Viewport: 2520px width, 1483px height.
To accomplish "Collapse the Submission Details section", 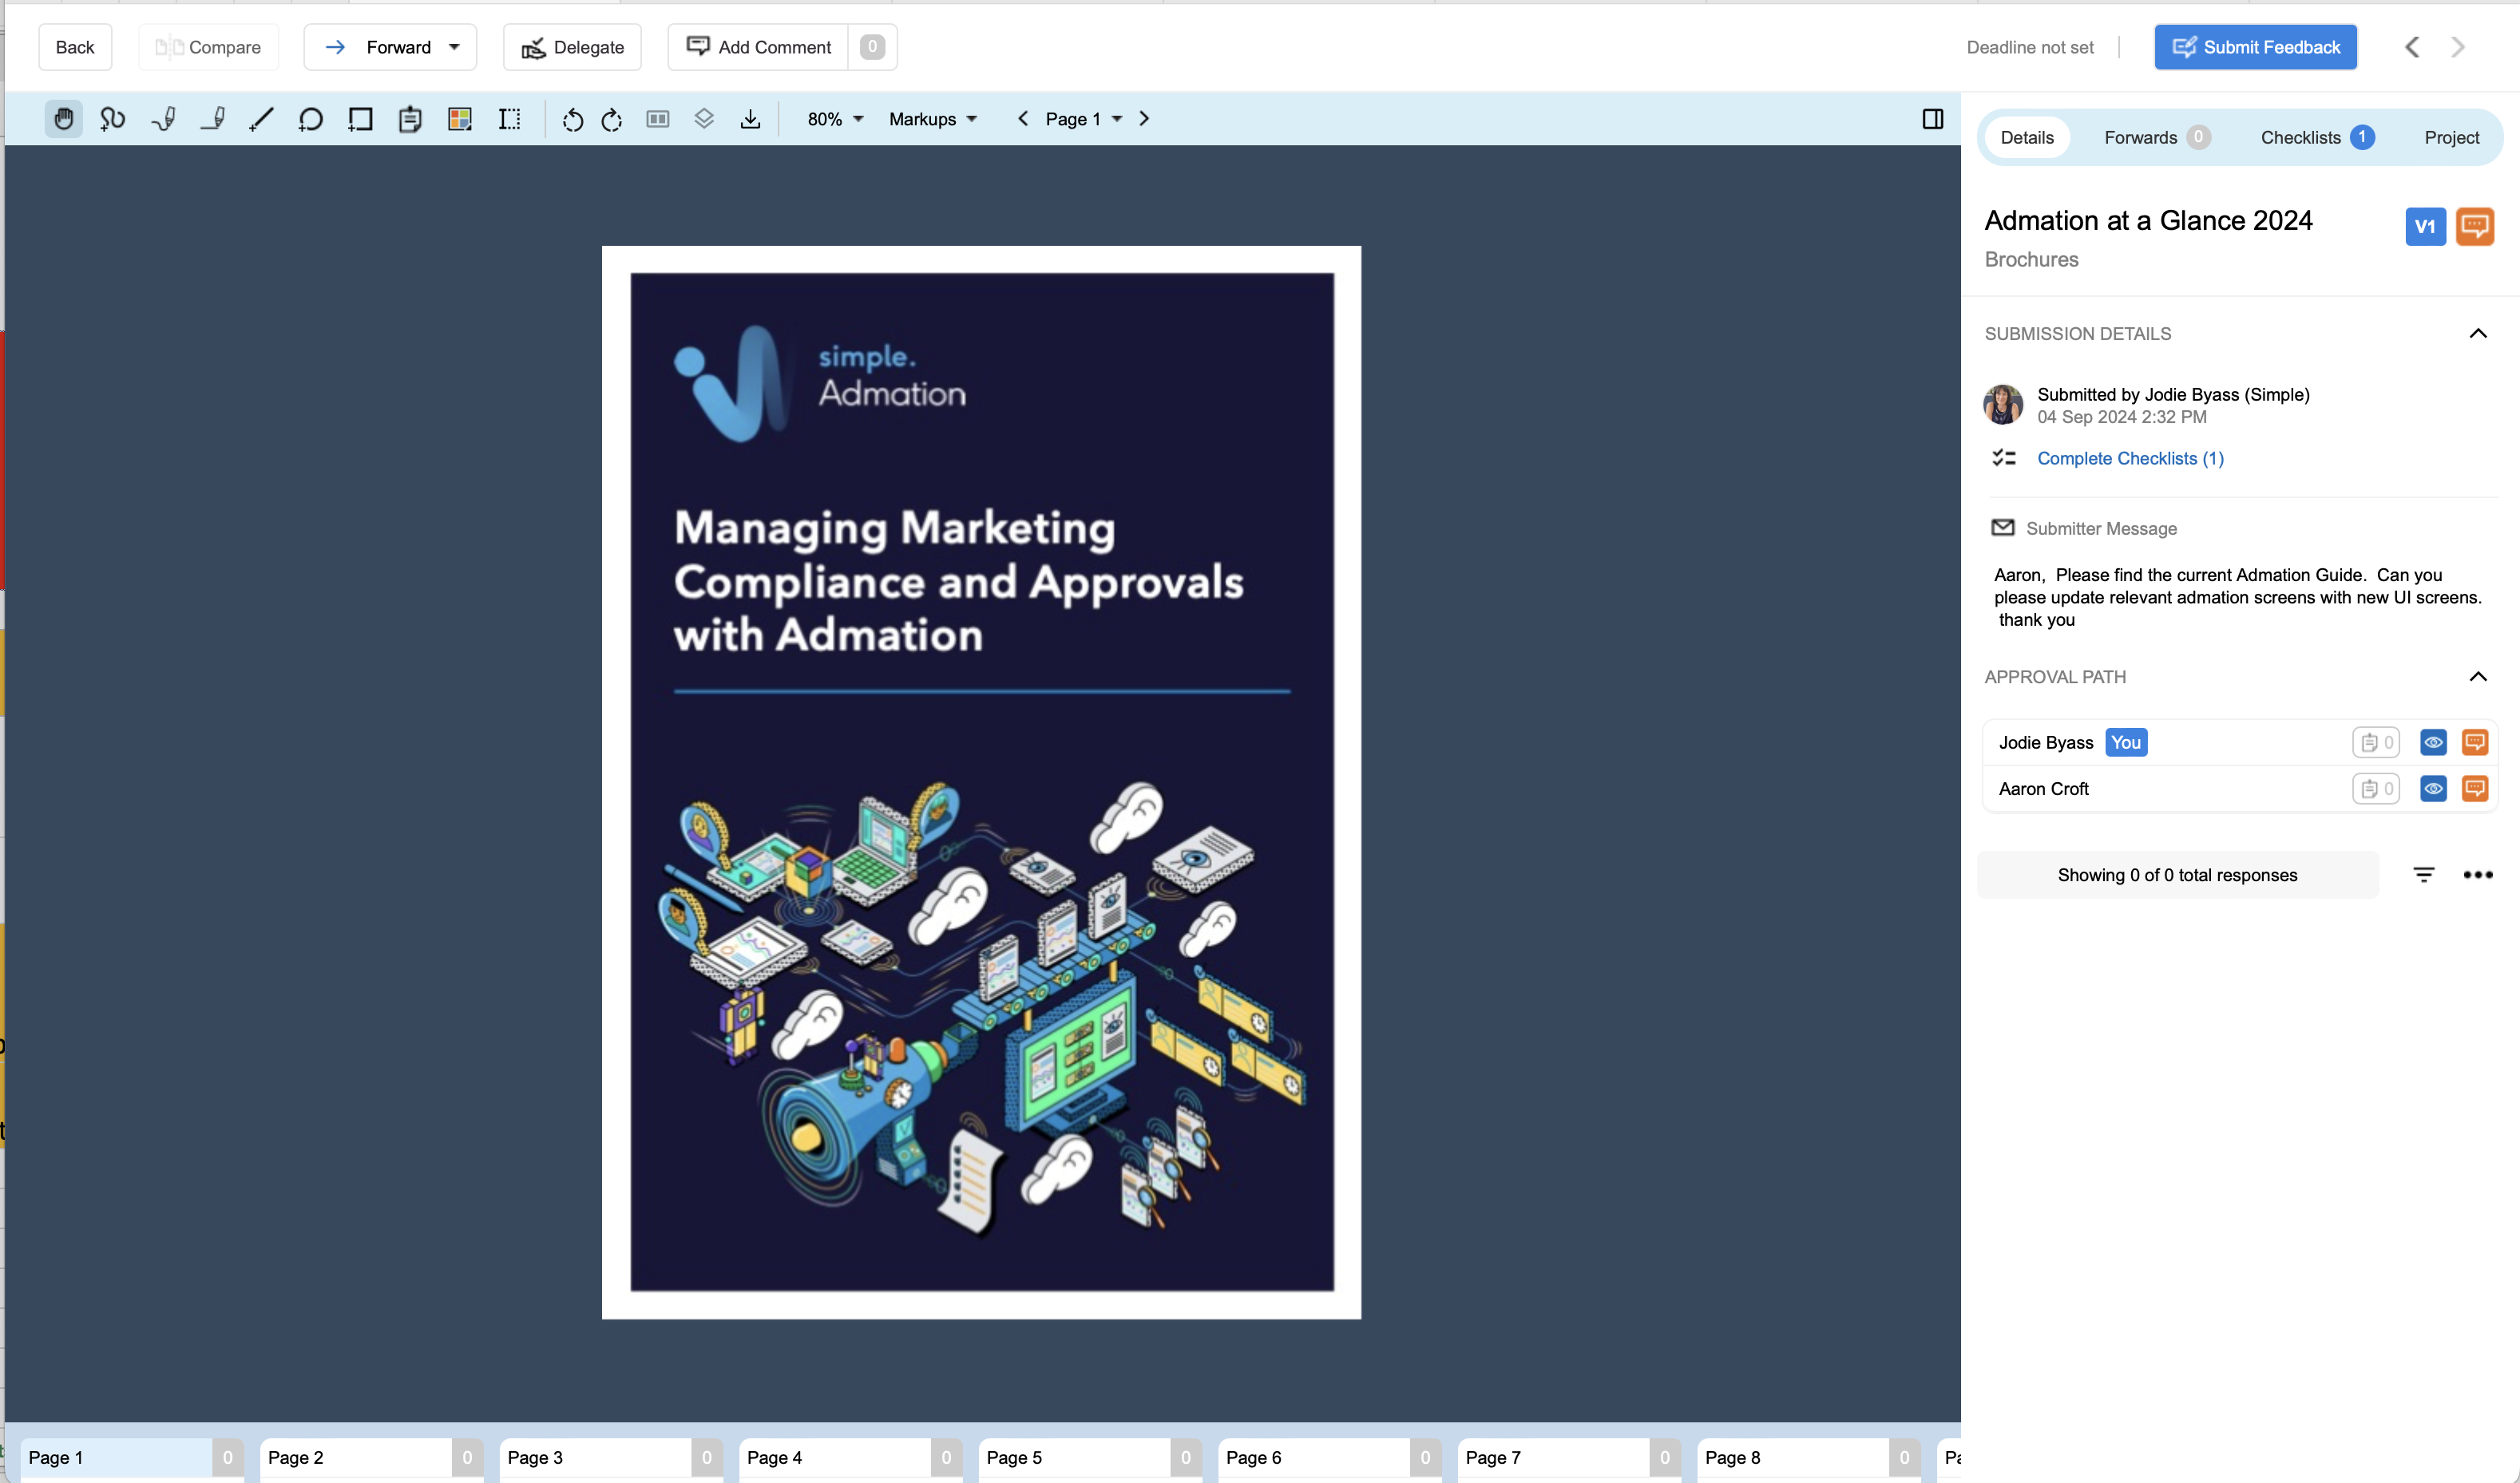I will click(2478, 334).
